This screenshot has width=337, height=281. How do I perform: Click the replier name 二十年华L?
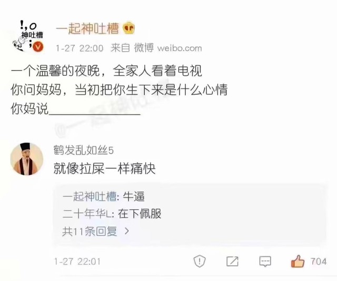(x=87, y=214)
